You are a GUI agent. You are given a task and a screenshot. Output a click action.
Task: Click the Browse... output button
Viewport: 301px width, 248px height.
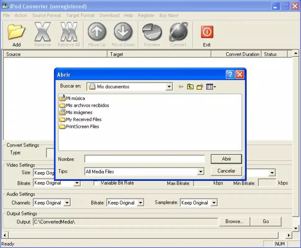(235, 222)
